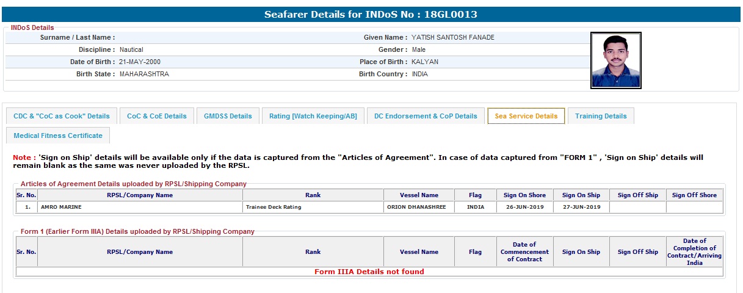Screen dimensions: 743x293
Task: Click the Sign Off Shore column header
Action: [x=694, y=195]
